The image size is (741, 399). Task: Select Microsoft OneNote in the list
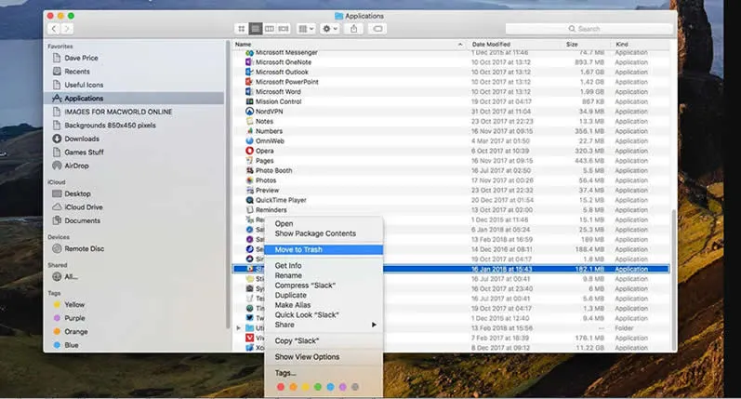point(451,62)
